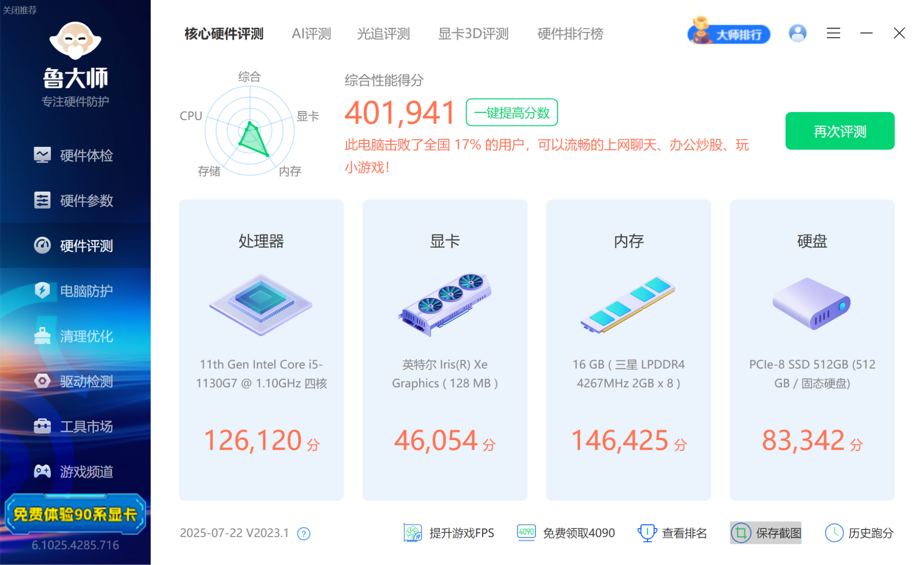The width and height of the screenshot is (923, 565).
Task: Click the 免费领取4090 link text
Action: pos(579,533)
